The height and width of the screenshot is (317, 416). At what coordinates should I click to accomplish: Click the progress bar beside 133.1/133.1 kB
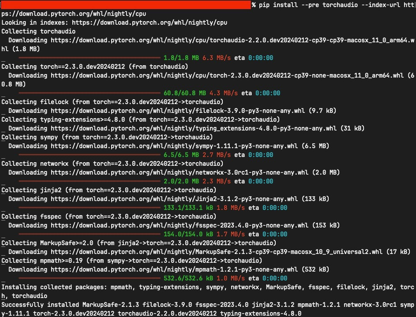(90, 208)
